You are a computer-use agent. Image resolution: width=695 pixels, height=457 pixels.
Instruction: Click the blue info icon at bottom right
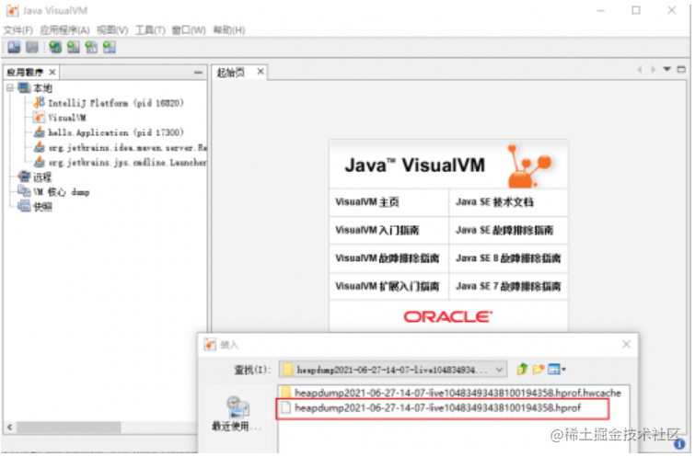point(679,444)
